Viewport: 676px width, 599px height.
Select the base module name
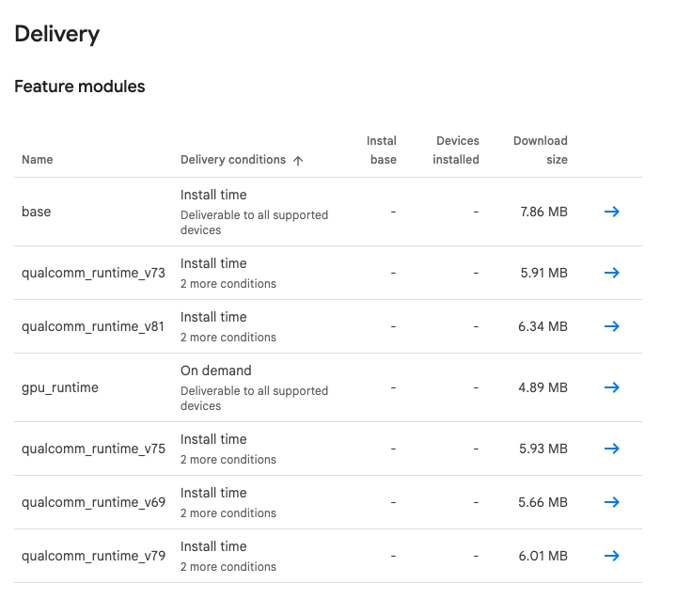[x=37, y=212]
